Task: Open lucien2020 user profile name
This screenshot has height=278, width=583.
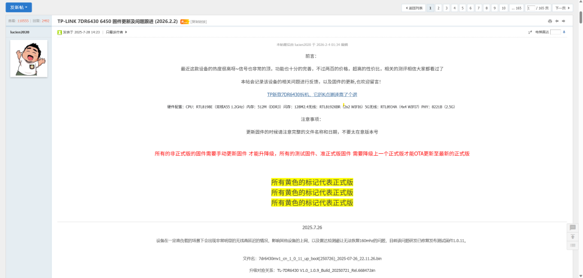Action: [x=19, y=32]
